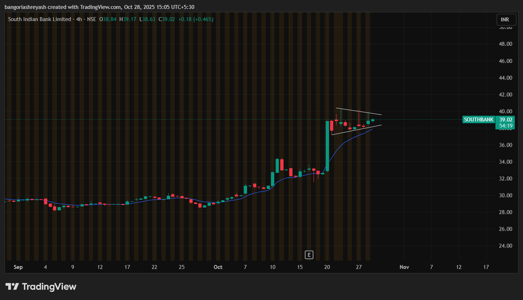Click the 40.00 price axis label
The image size is (523, 300).
[x=506, y=111]
